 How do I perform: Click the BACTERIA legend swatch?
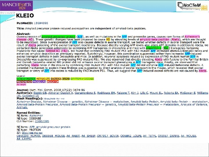[x=56, y=79]
